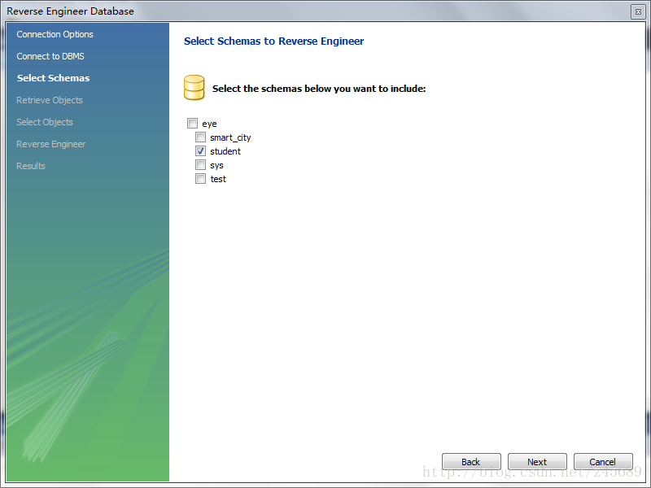651x488 pixels.
Task: Click the 'test' schema name
Action: pos(218,179)
